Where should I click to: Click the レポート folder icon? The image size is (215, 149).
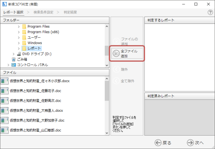pos(24,48)
